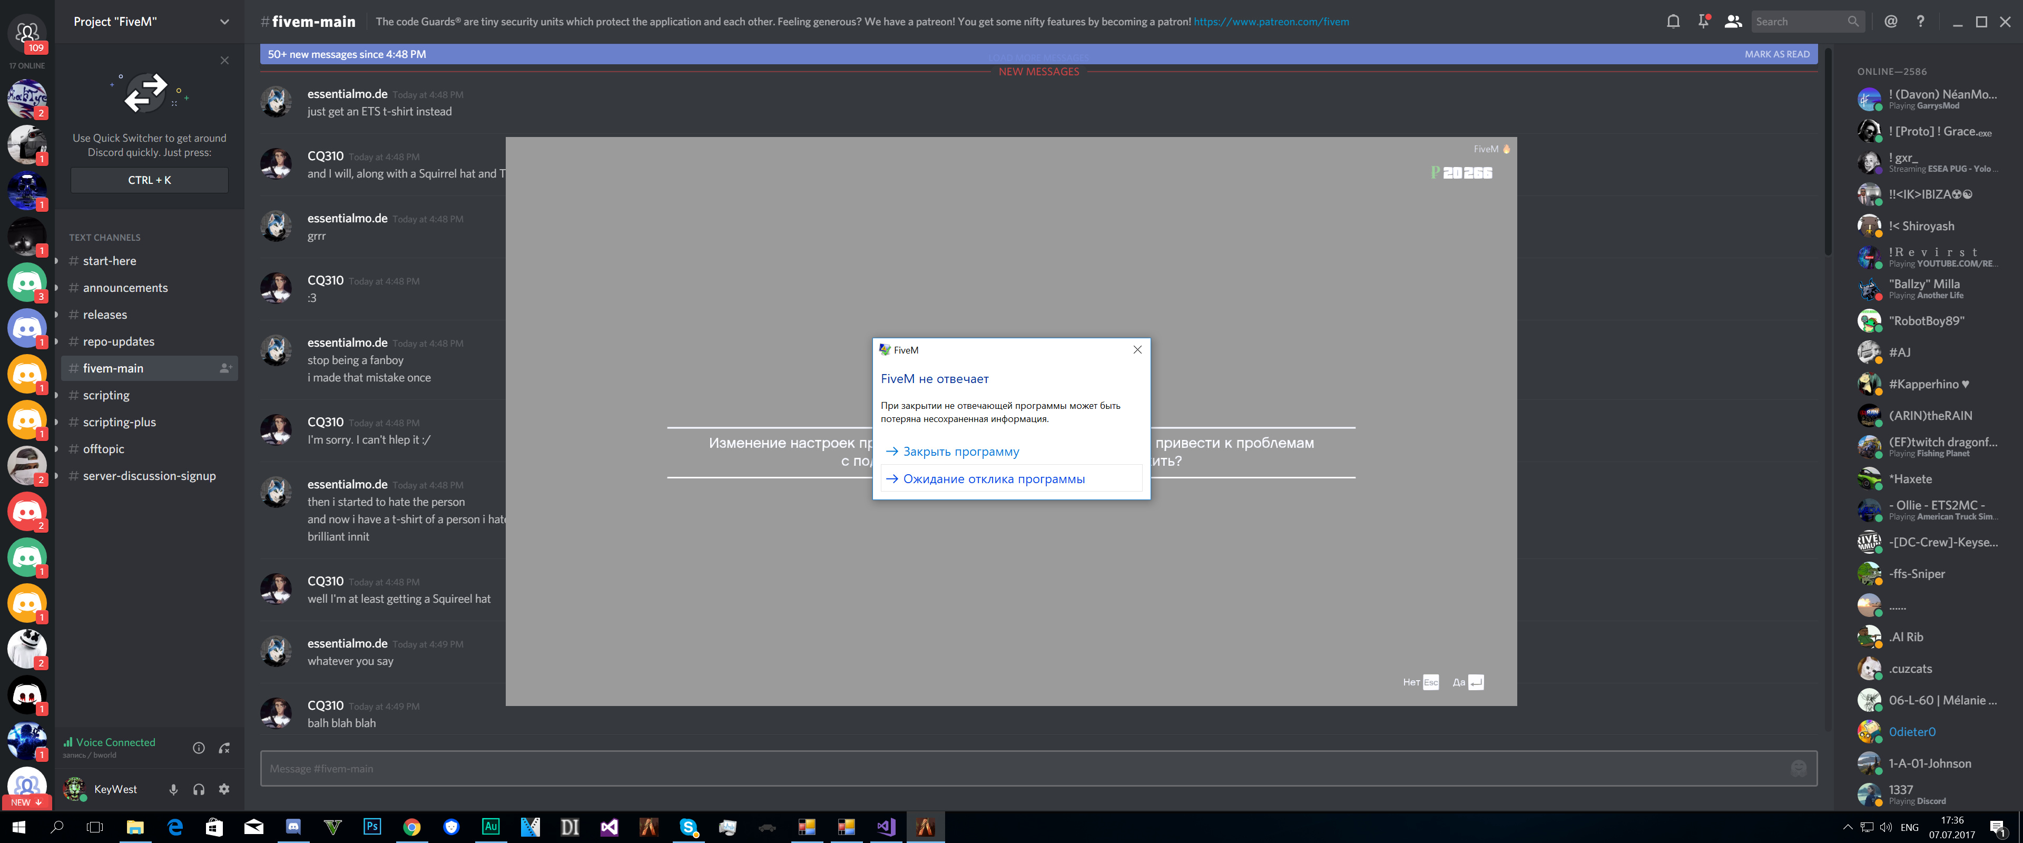This screenshot has height=843, width=2023.
Task: Open the scripting-plus channel
Action: 149,422
